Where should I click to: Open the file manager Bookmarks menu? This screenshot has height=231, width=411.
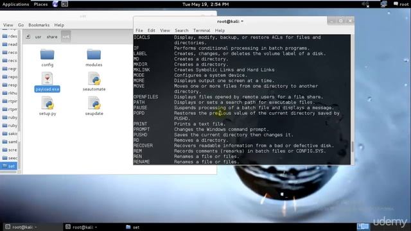[x=39, y=25]
